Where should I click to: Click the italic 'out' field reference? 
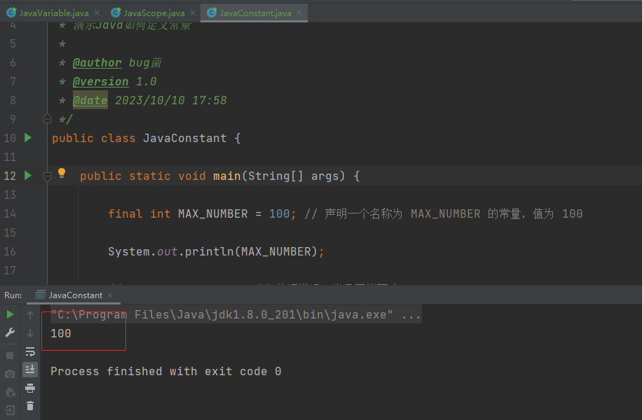point(167,251)
